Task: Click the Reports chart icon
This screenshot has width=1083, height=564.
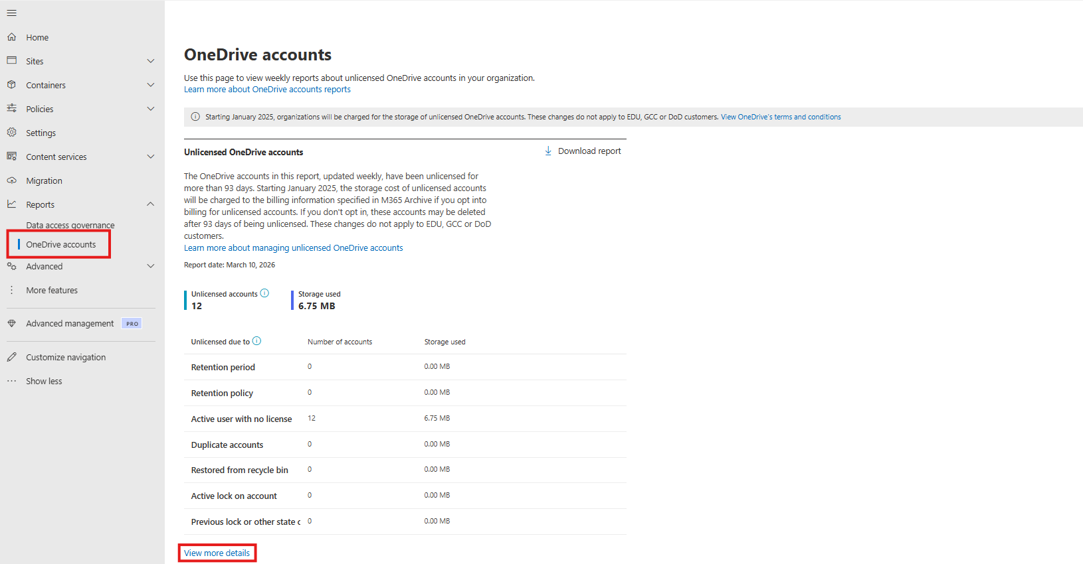Action: tap(12, 204)
